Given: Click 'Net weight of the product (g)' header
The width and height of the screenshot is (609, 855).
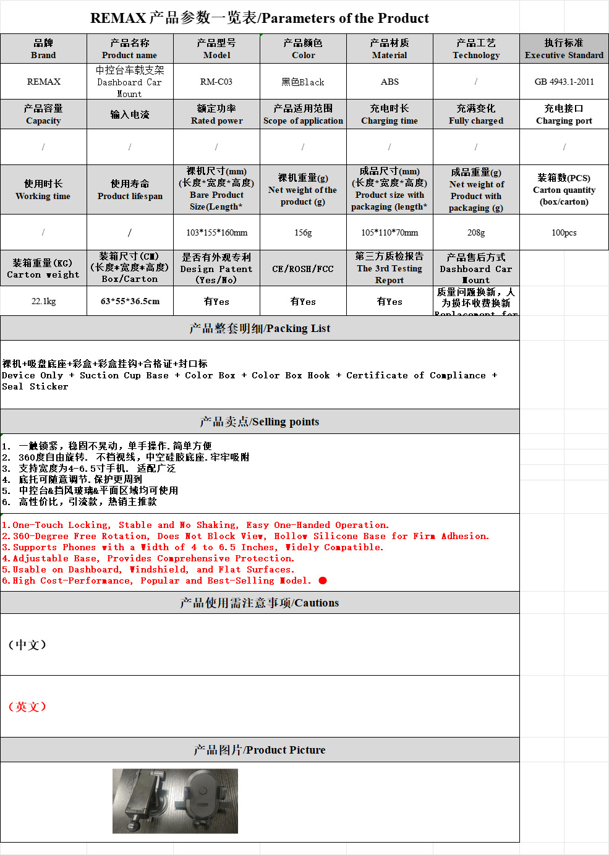Looking at the screenshot, I should [303, 190].
